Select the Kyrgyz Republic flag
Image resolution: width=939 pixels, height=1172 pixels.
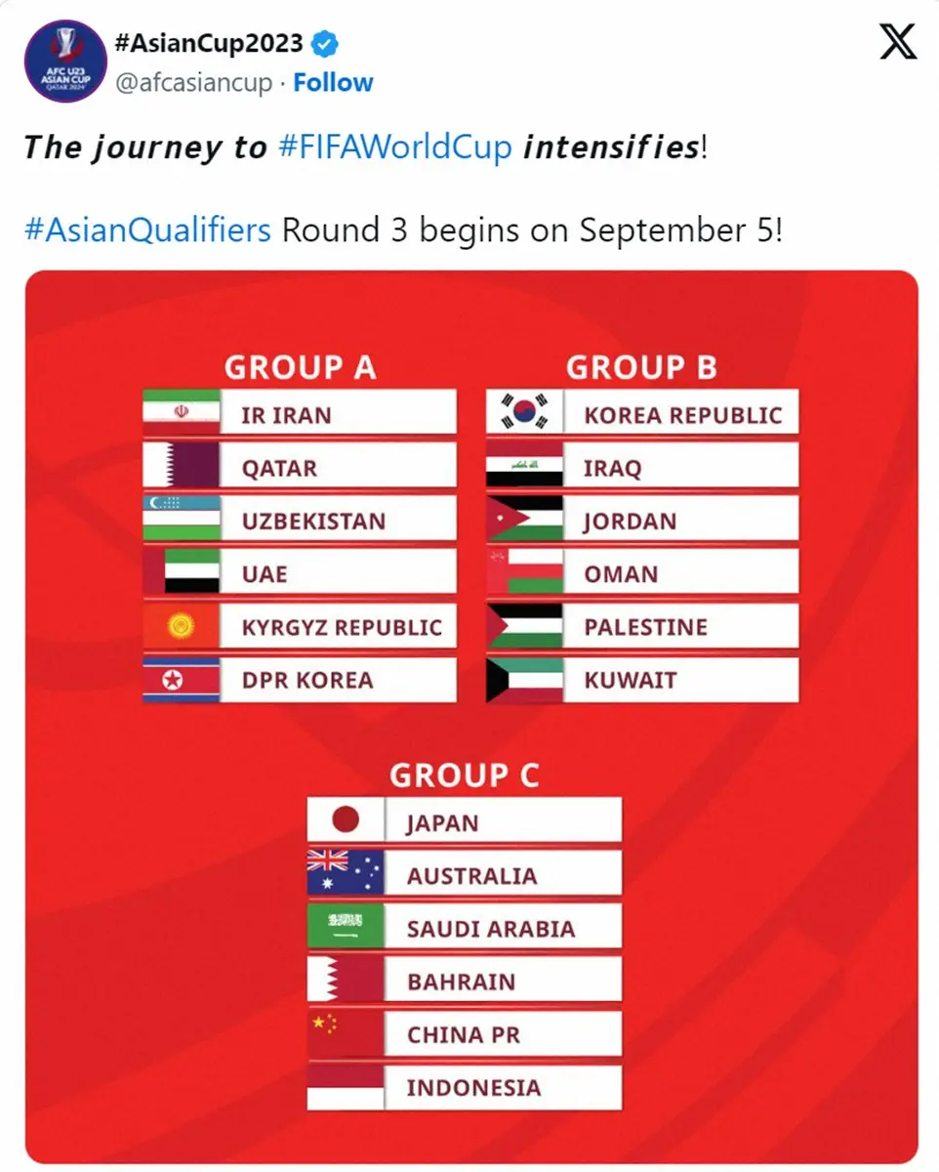pyautogui.click(x=182, y=626)
